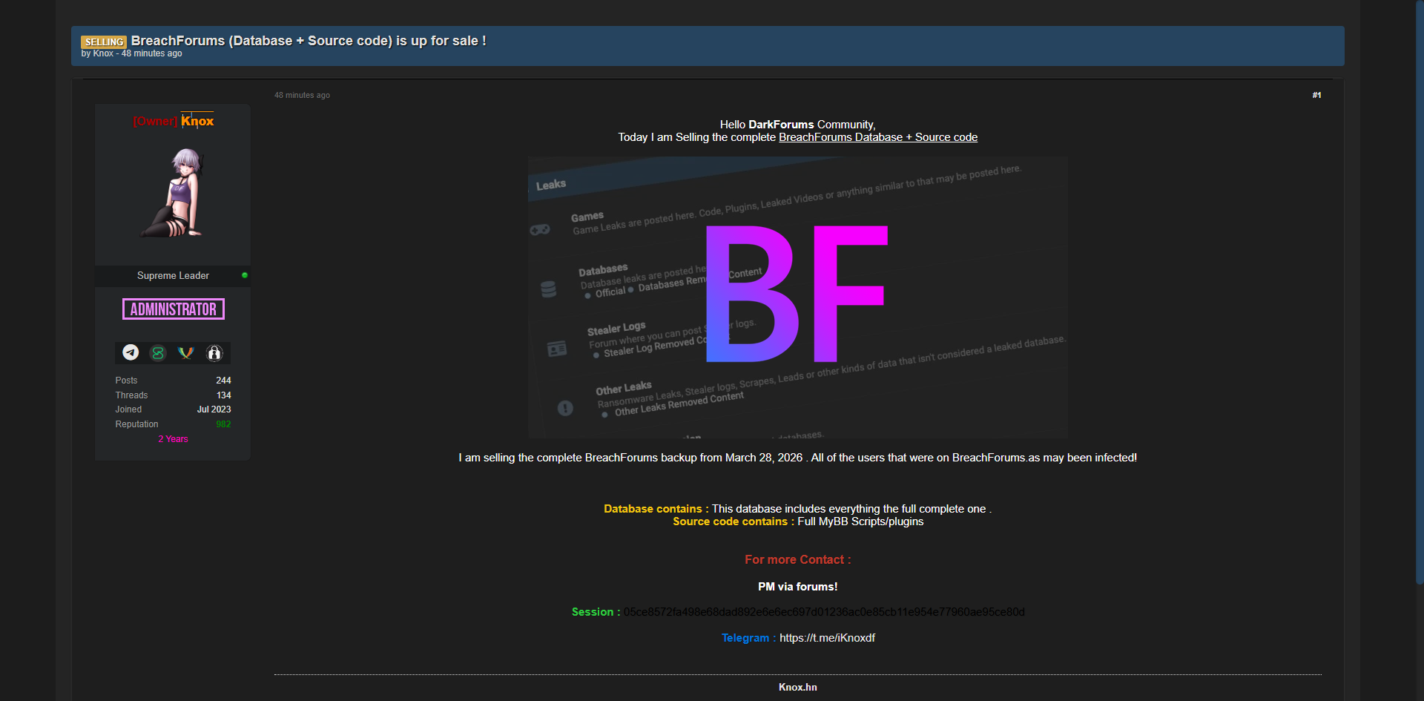Click the colorful feather-shaped contact icon
Viewport: 1424px width, 701px height.
tap(186, 353)
